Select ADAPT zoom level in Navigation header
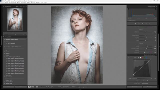This screenshot has height=90, width=160. pyautogui.click(x=17, y=6)
